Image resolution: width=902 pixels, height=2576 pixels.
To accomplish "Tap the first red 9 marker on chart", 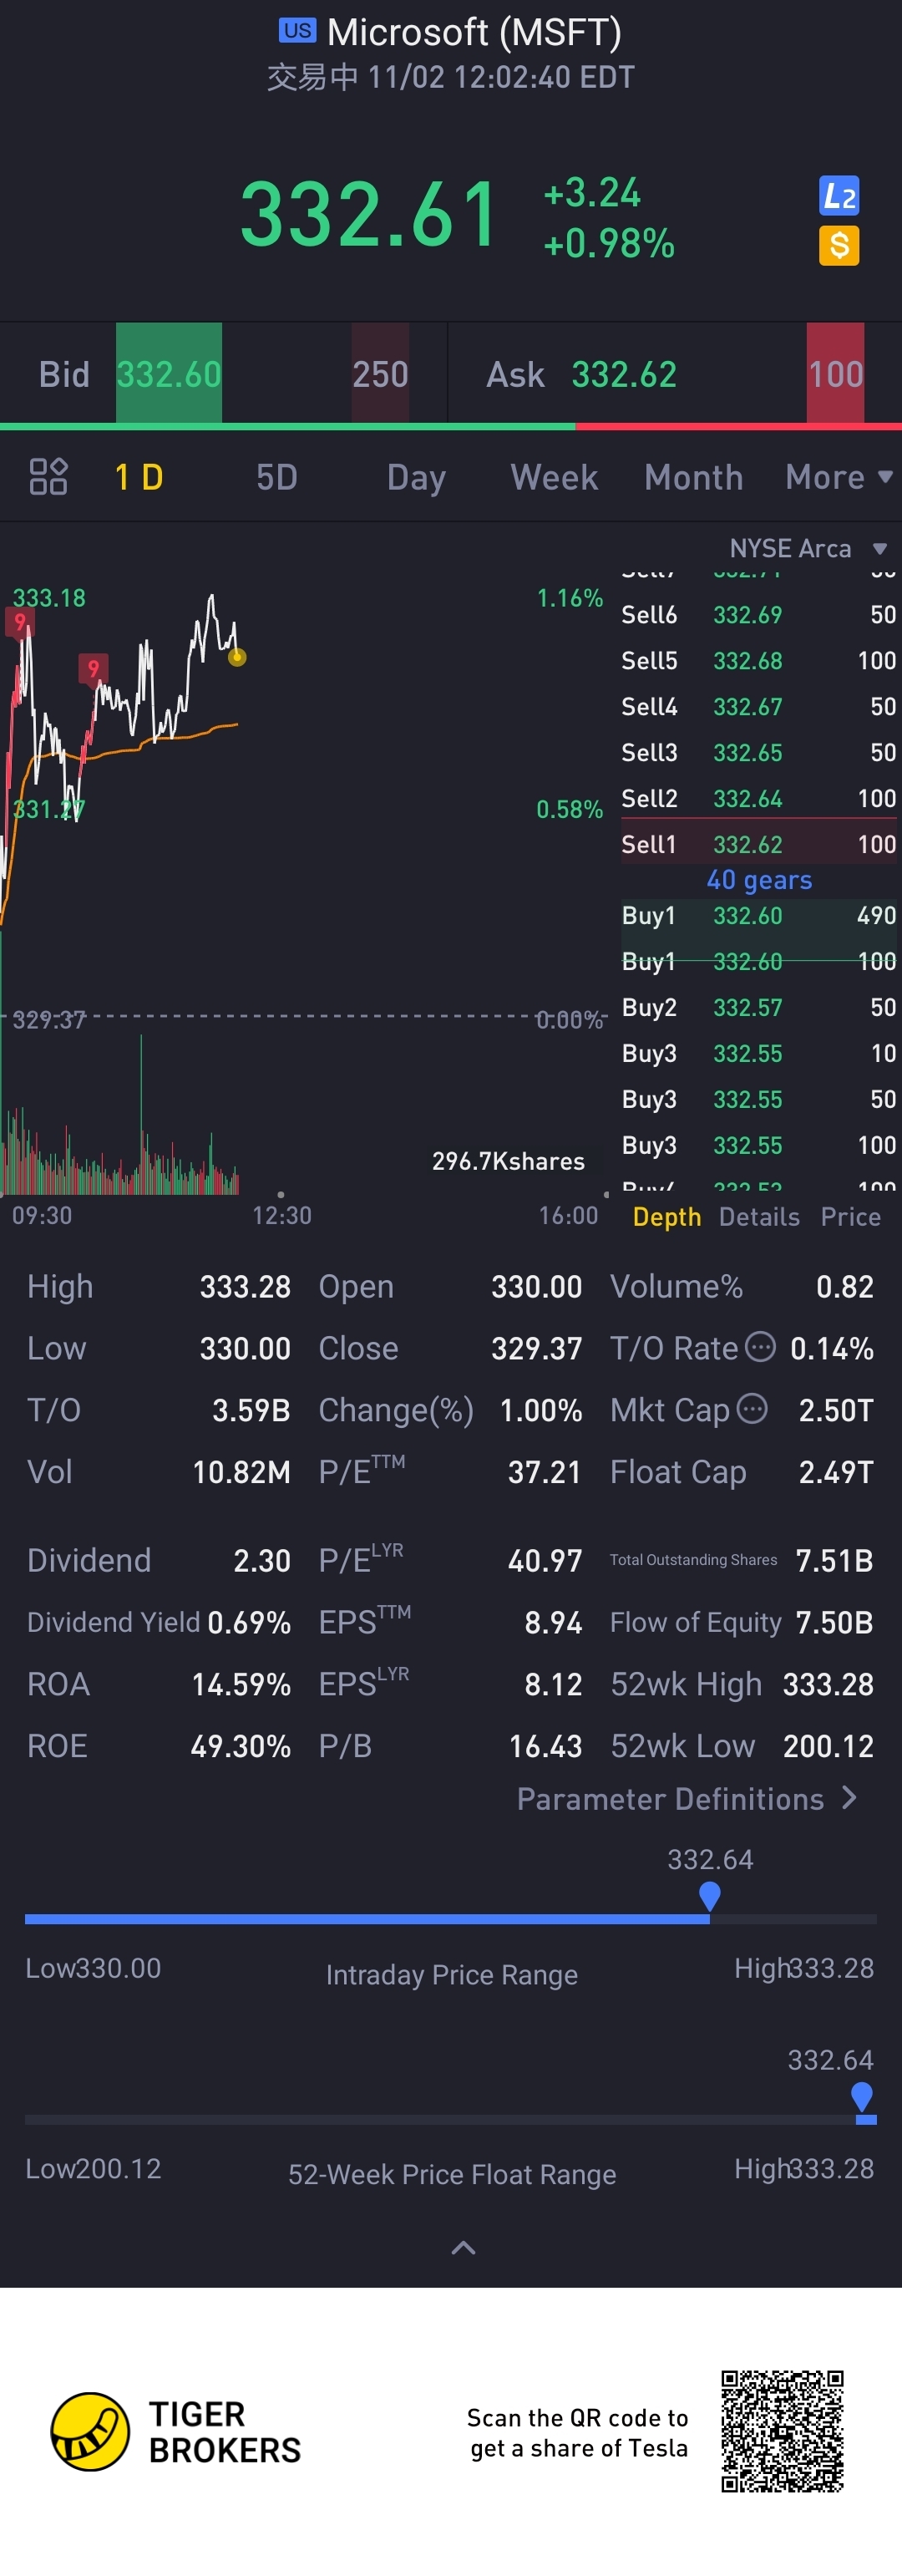I will point(19,622).
